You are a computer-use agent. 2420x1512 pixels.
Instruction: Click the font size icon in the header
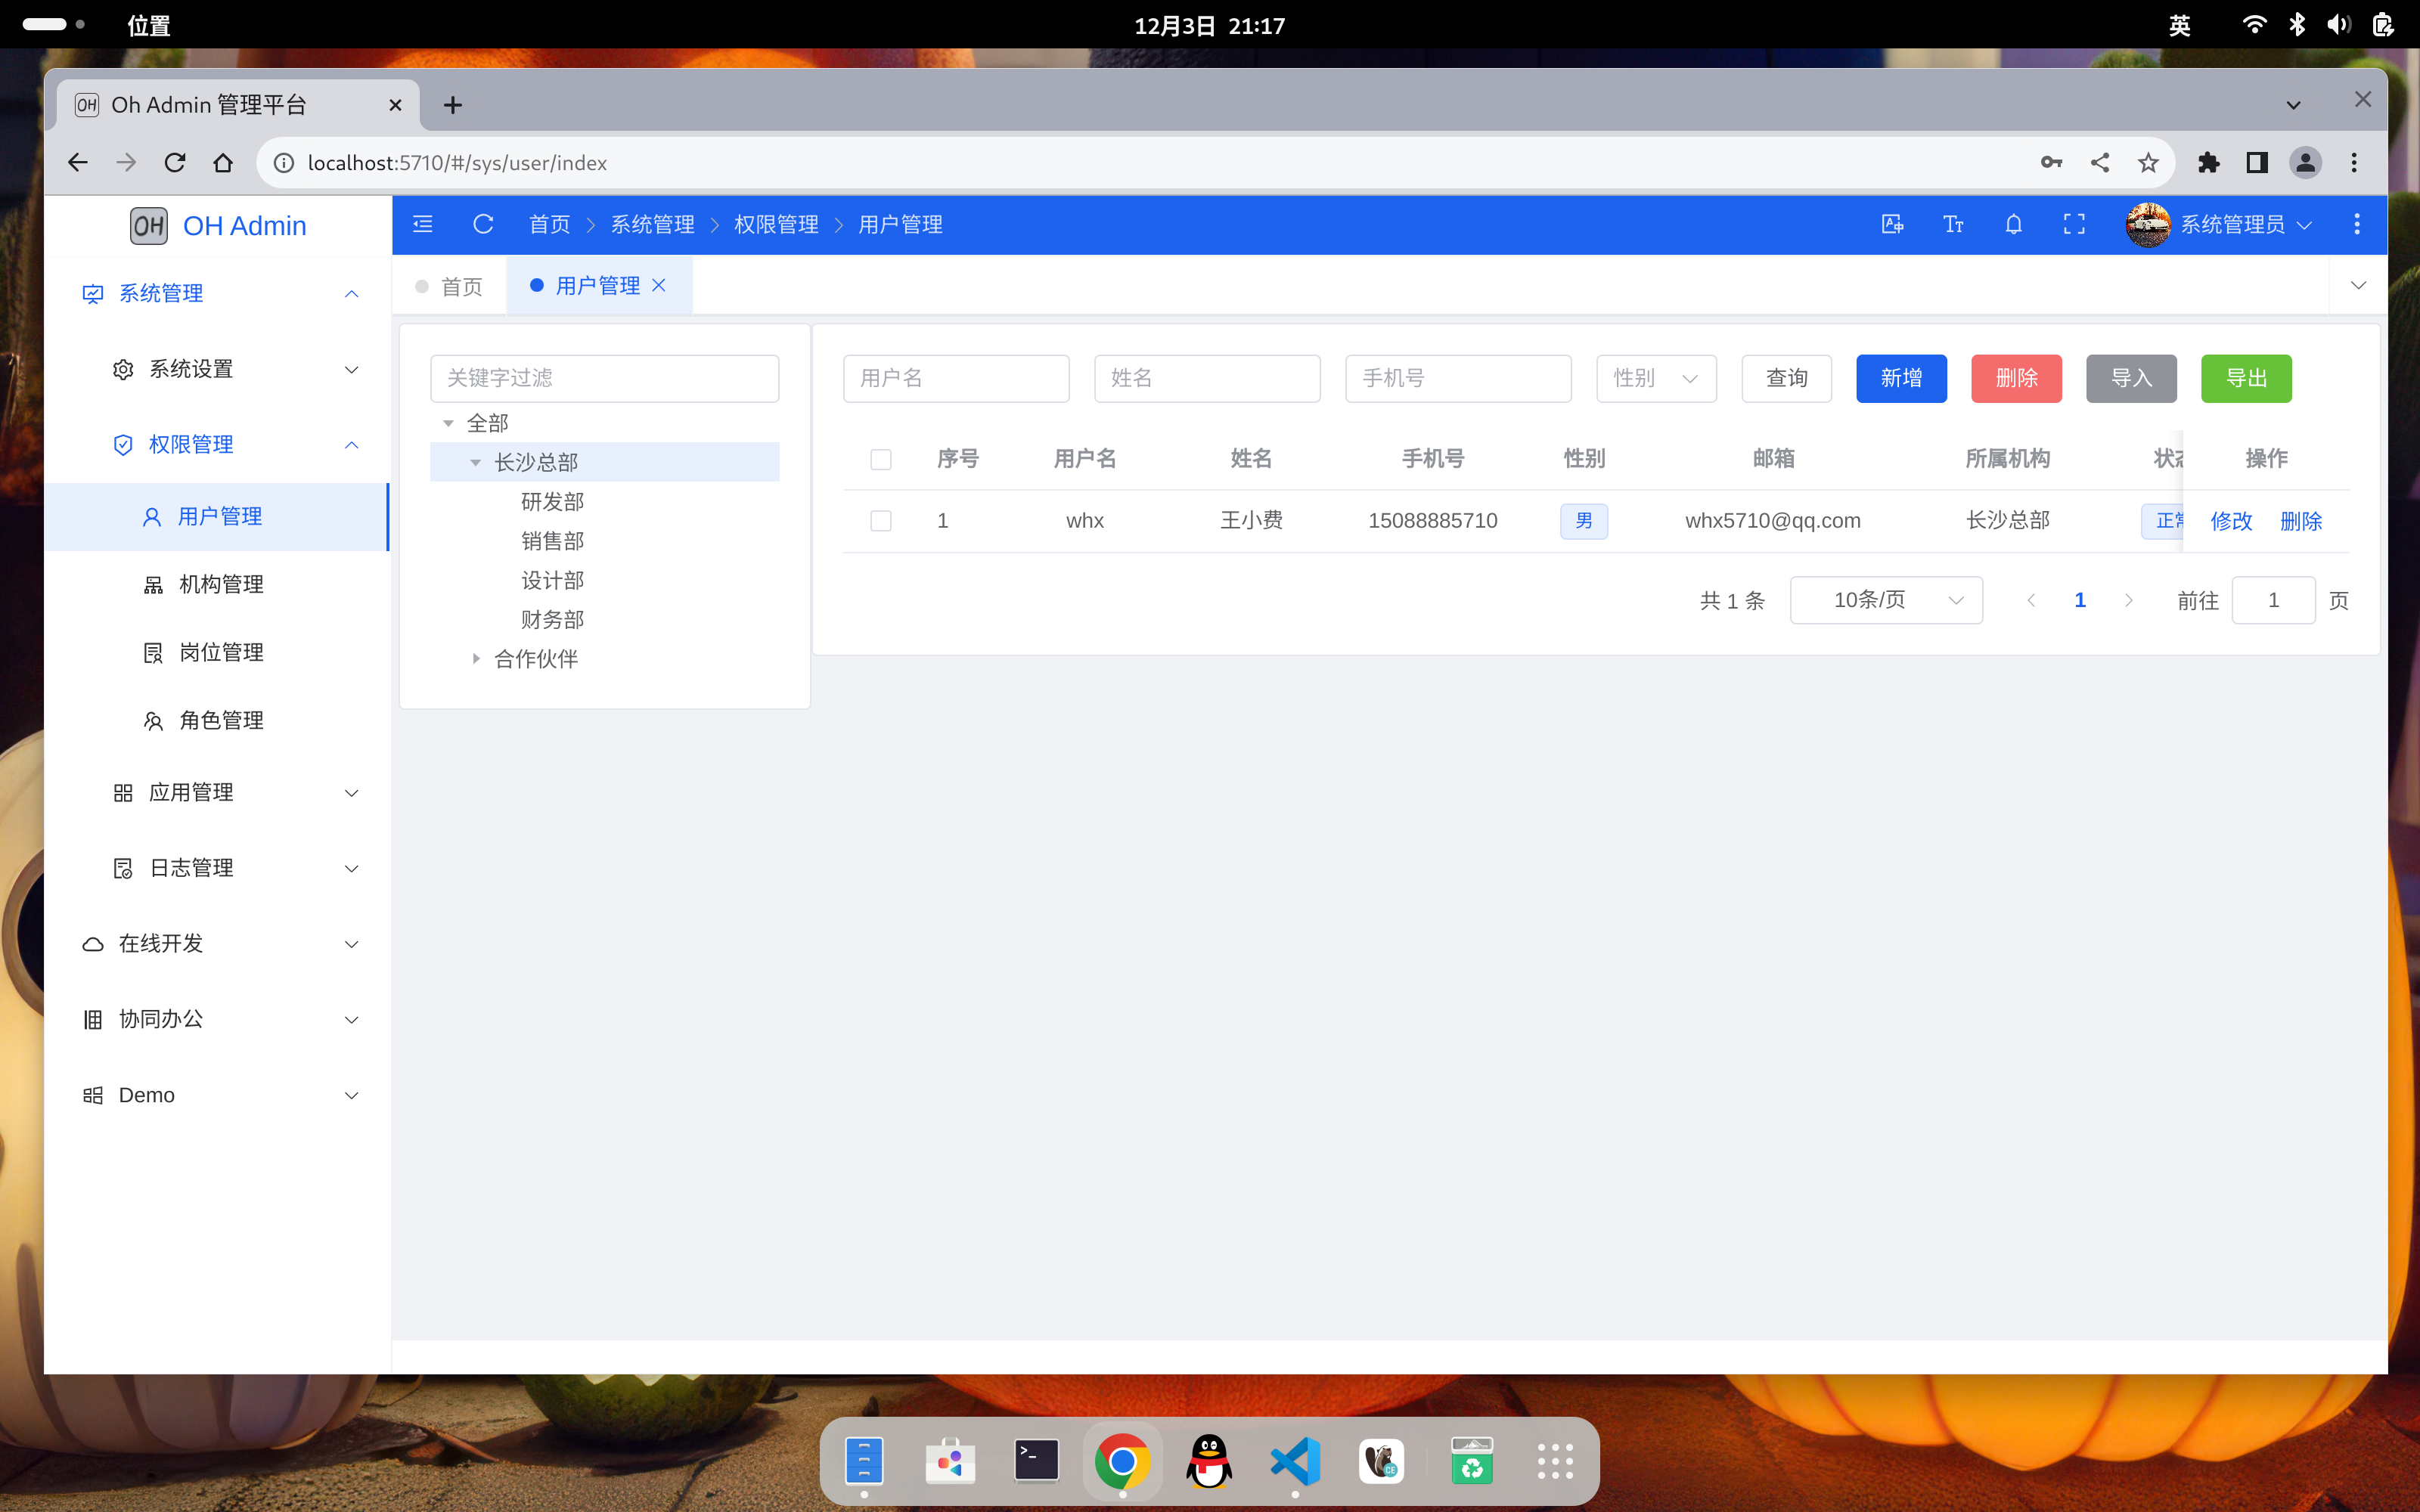tap(1953, 224)
